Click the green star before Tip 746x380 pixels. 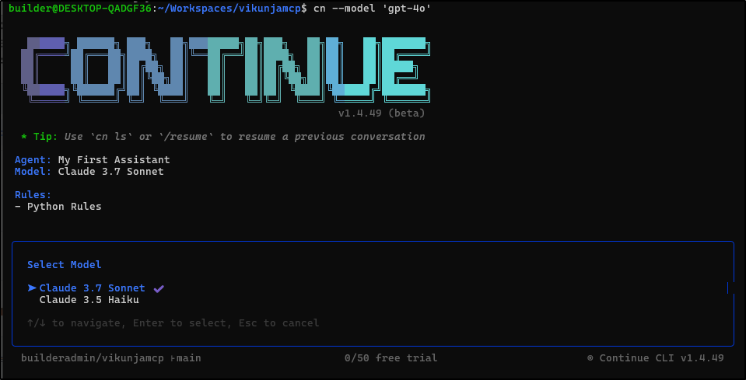(24, 137)
